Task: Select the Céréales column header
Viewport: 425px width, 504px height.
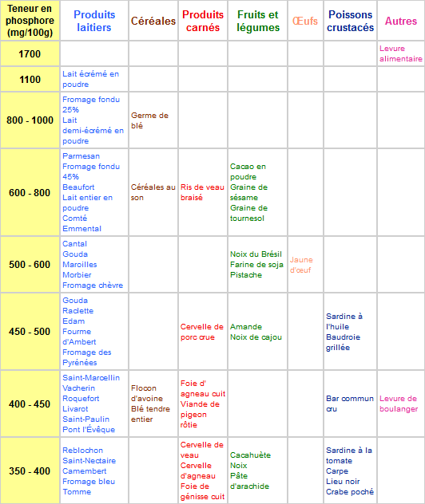Action: 153,21
